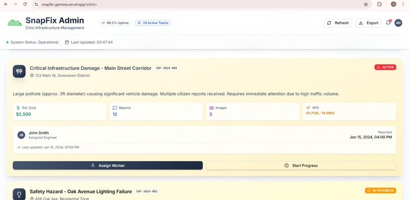The height and width of the screenshot is (200, 409).
Task: Export data with the Export button
Action: click(368, 23)
